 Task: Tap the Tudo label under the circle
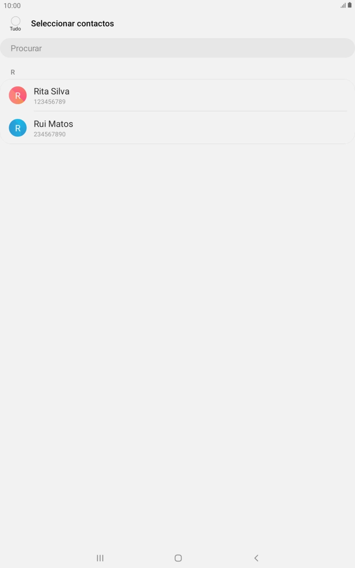(x=15, y=29)
